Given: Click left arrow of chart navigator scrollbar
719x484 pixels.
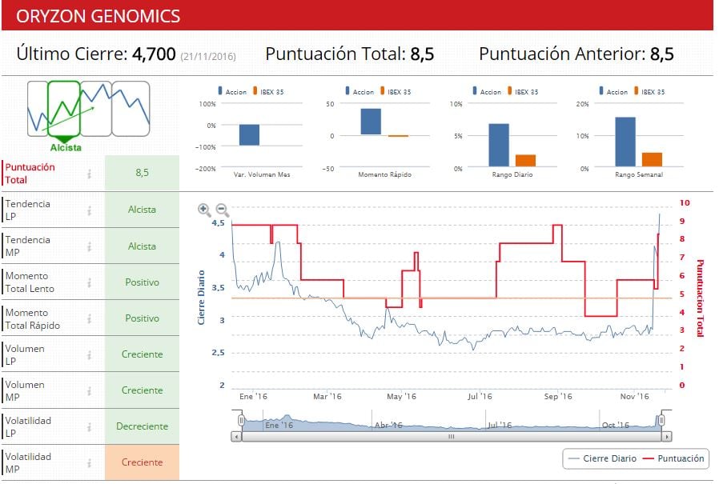Looking at the screenshot, I should 236,437.
